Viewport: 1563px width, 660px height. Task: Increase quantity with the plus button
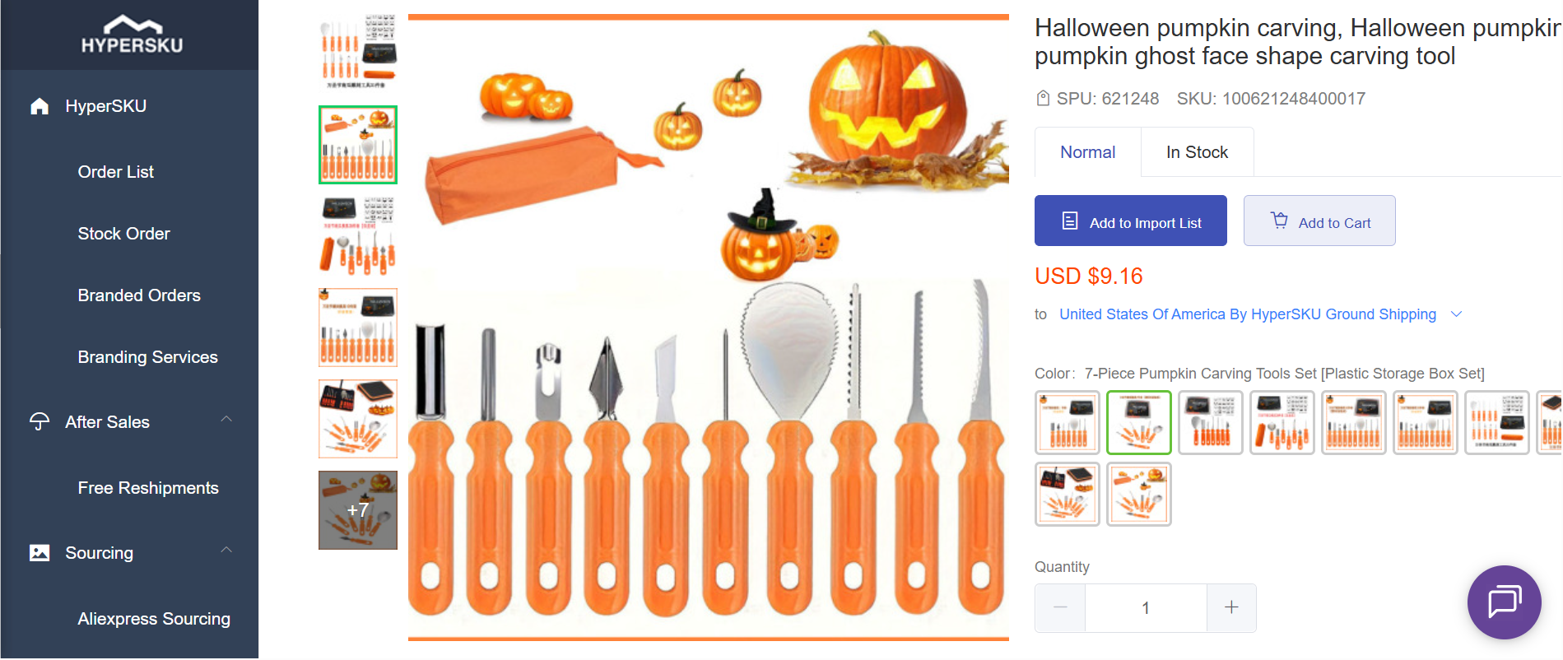pyautogui.click(x=1231, y=608)
